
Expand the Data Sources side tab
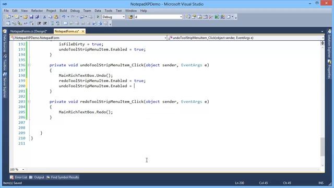(x=5, y=41)
